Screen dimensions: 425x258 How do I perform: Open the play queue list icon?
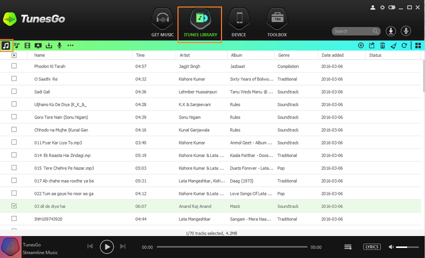pyautogui.click(x=348, y=247)
